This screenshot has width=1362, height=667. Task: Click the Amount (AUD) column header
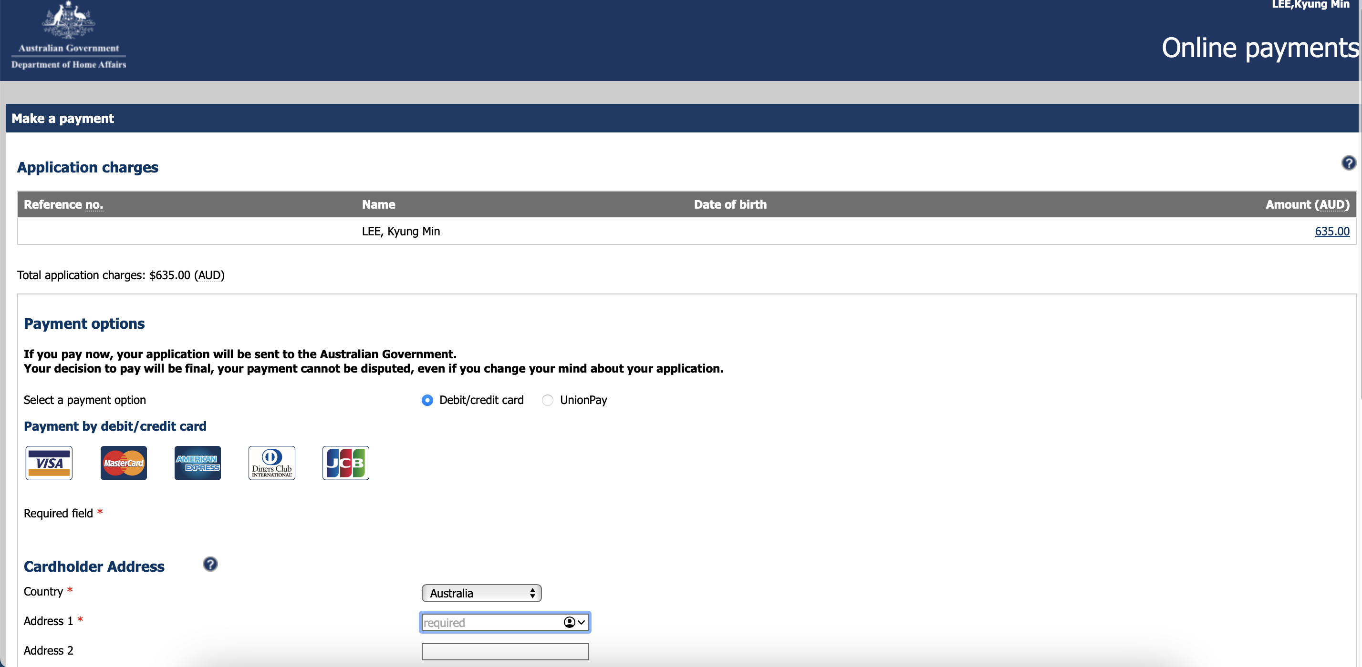pyautogui.click(x=1308, y=204)
